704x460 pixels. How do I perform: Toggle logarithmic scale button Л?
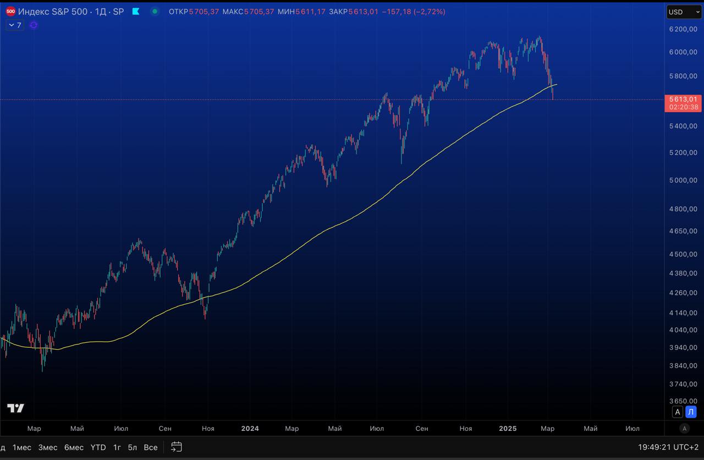[691, 412]
